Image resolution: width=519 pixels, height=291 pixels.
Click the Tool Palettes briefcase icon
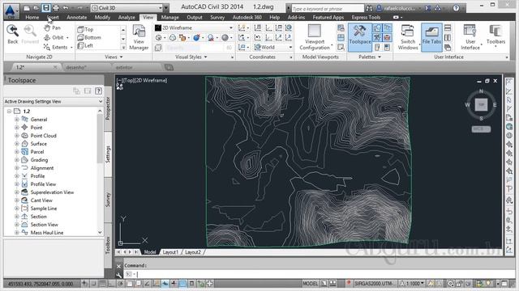tap(387, 38)
